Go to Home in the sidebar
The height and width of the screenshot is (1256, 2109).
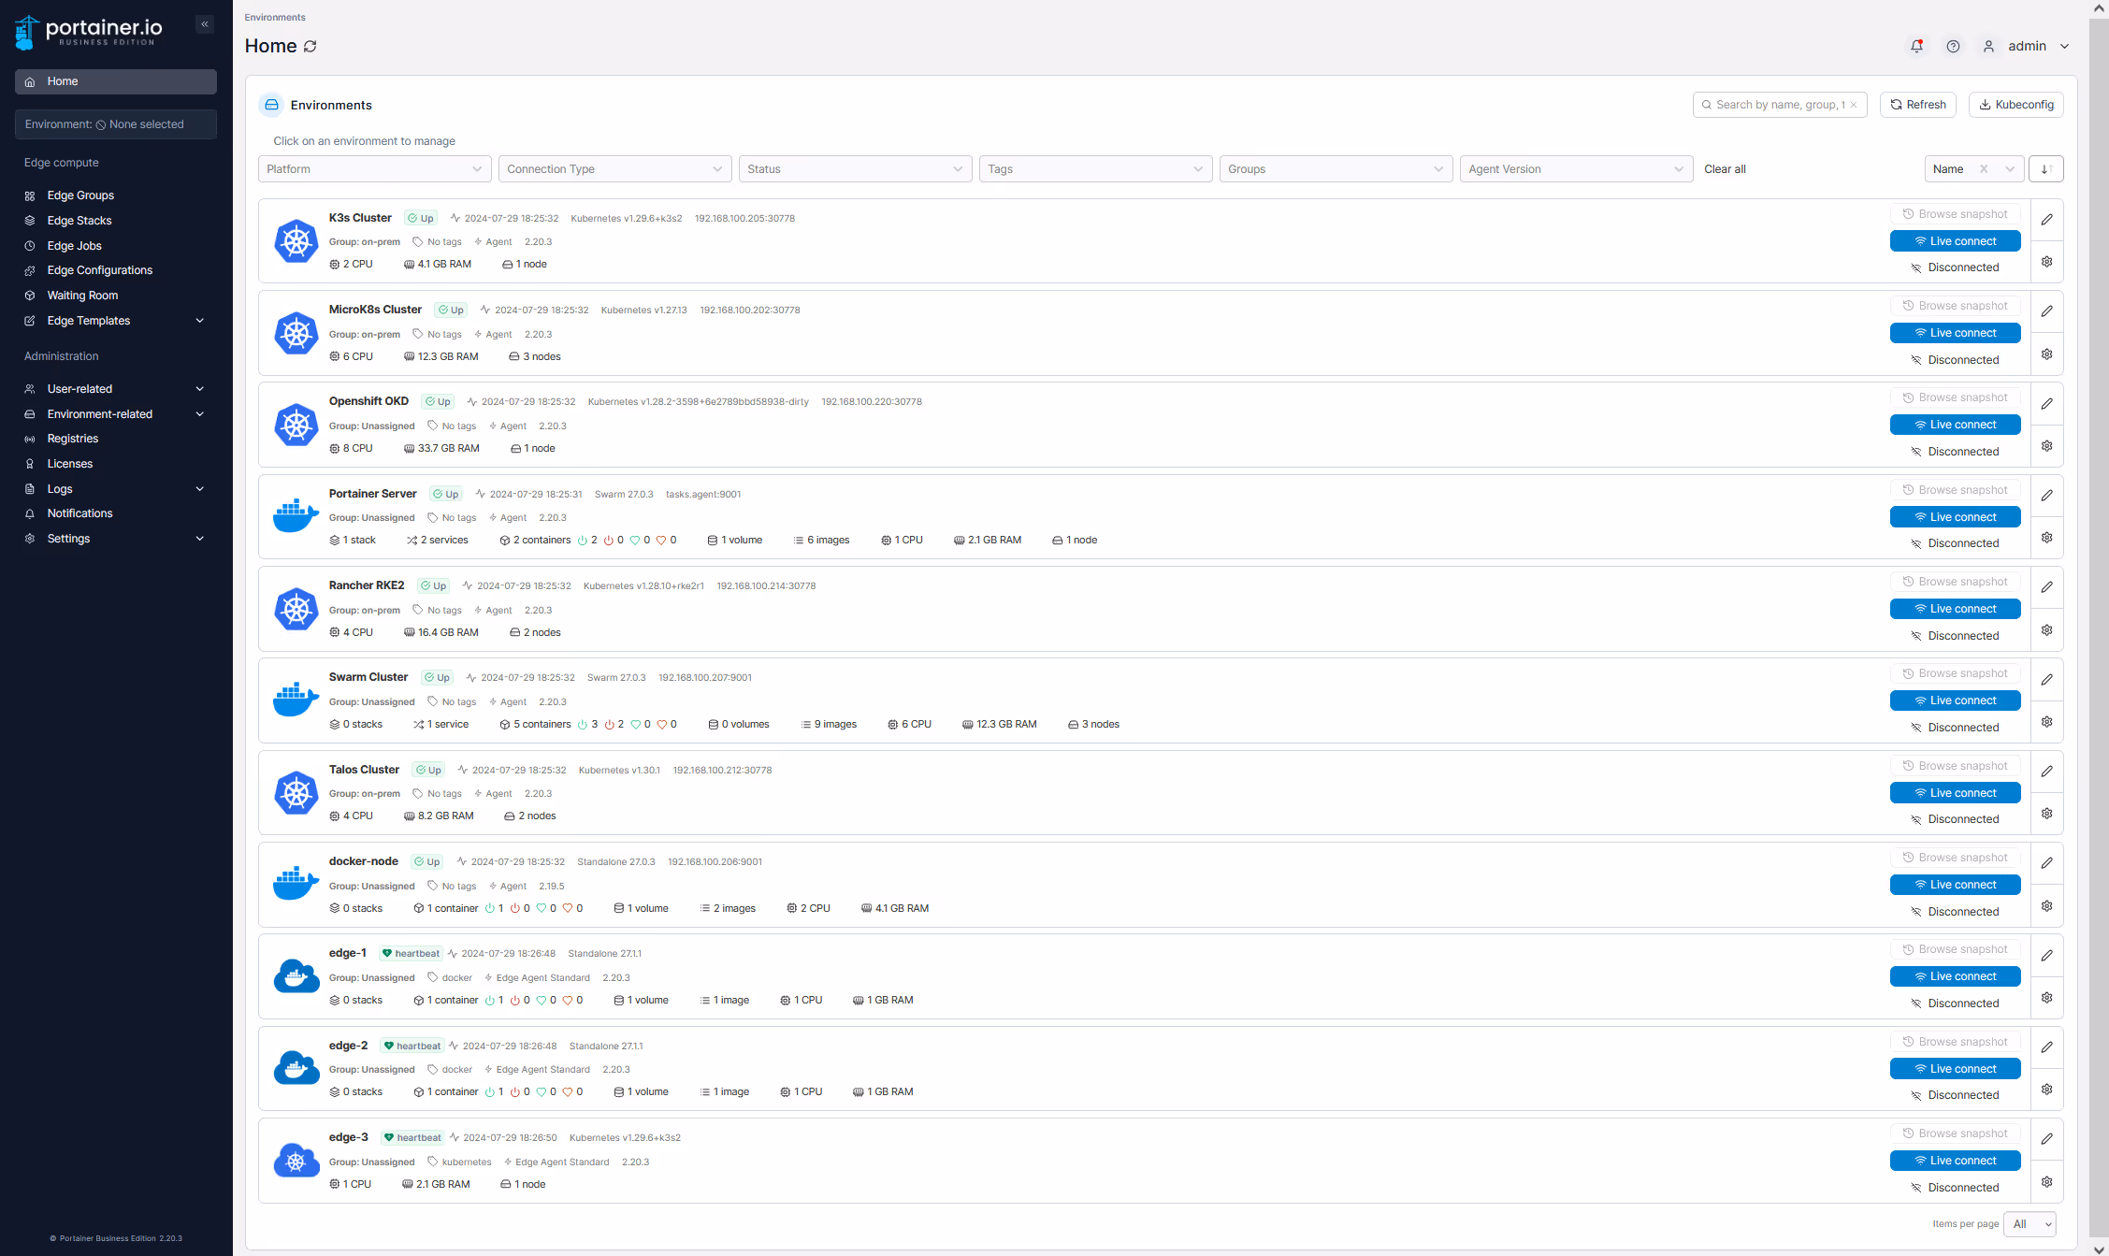[x=115, y=81]
